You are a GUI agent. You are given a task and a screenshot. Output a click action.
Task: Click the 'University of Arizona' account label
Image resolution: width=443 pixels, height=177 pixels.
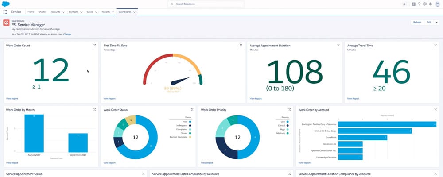(x=326, y=157)
